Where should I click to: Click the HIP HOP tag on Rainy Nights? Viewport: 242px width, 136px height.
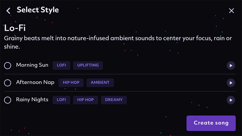coord(85,100)
